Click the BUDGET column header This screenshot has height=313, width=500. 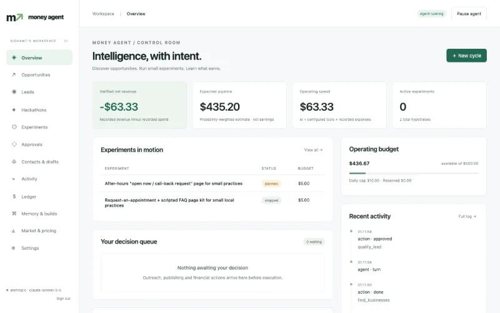[306, 168]
